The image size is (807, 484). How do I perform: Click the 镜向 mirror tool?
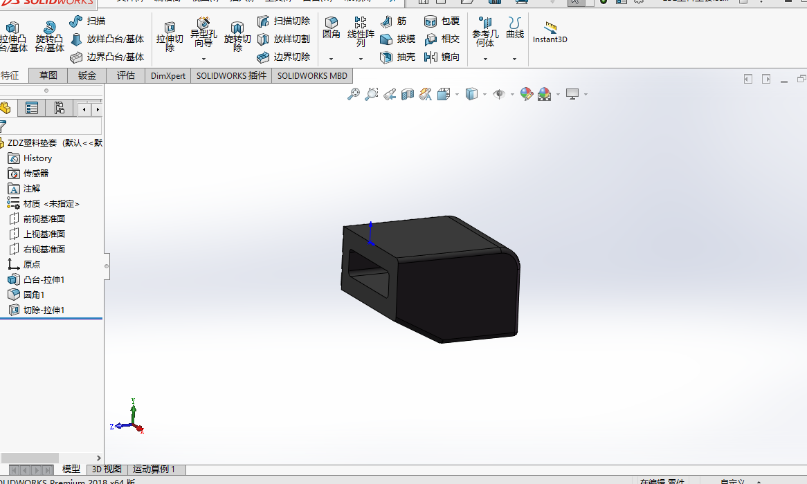tap(442, 57)
